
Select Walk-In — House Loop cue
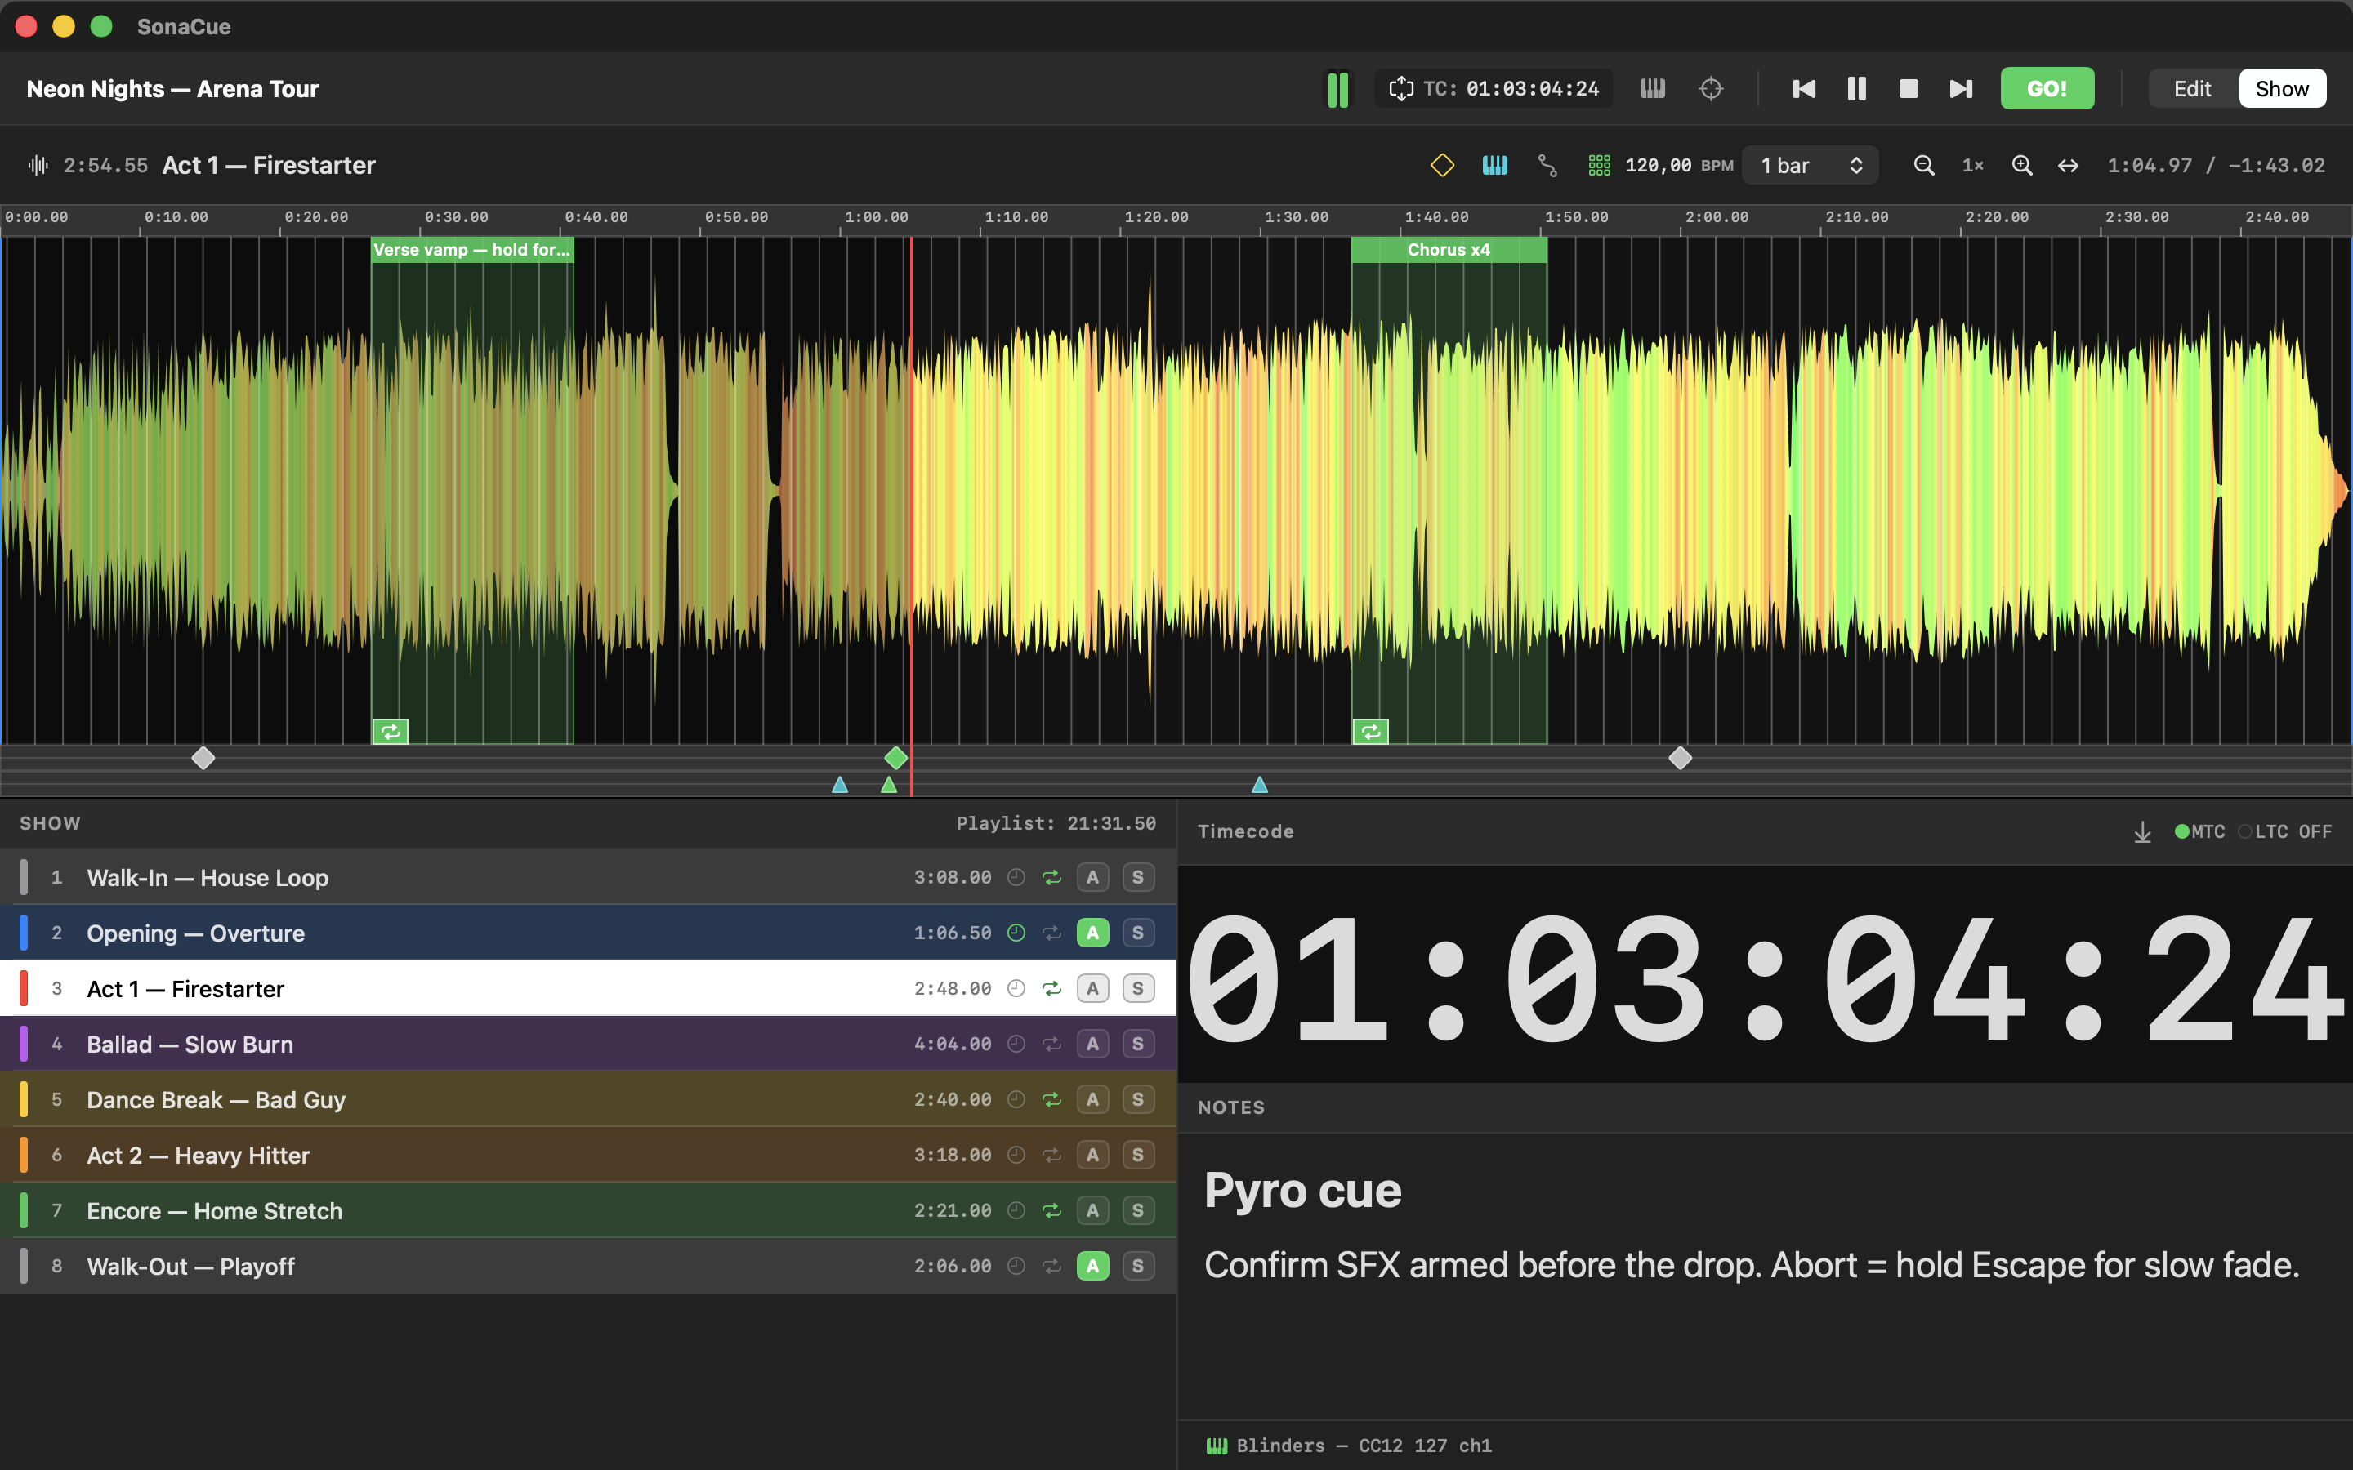(588, 877)
